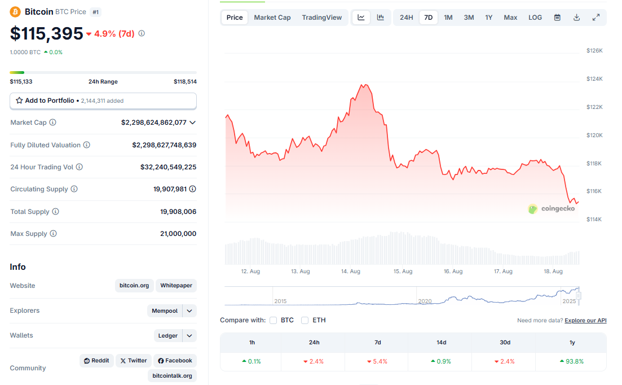This screenshot has width=622, height=385.
Task: Click the Bitcoin logo icon
Action: tap(15, 12)
